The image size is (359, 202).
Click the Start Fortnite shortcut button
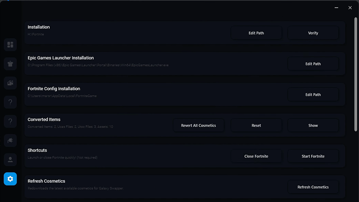tap(313, 156)
